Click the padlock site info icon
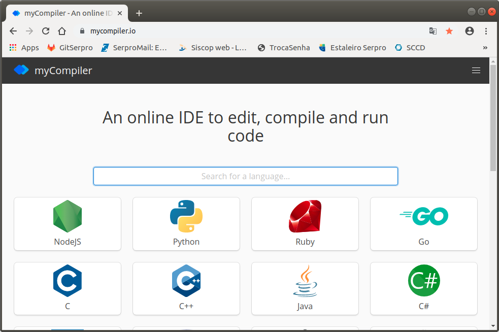The image size is (499, 332). pyautogui.click(x=82, y=31)
